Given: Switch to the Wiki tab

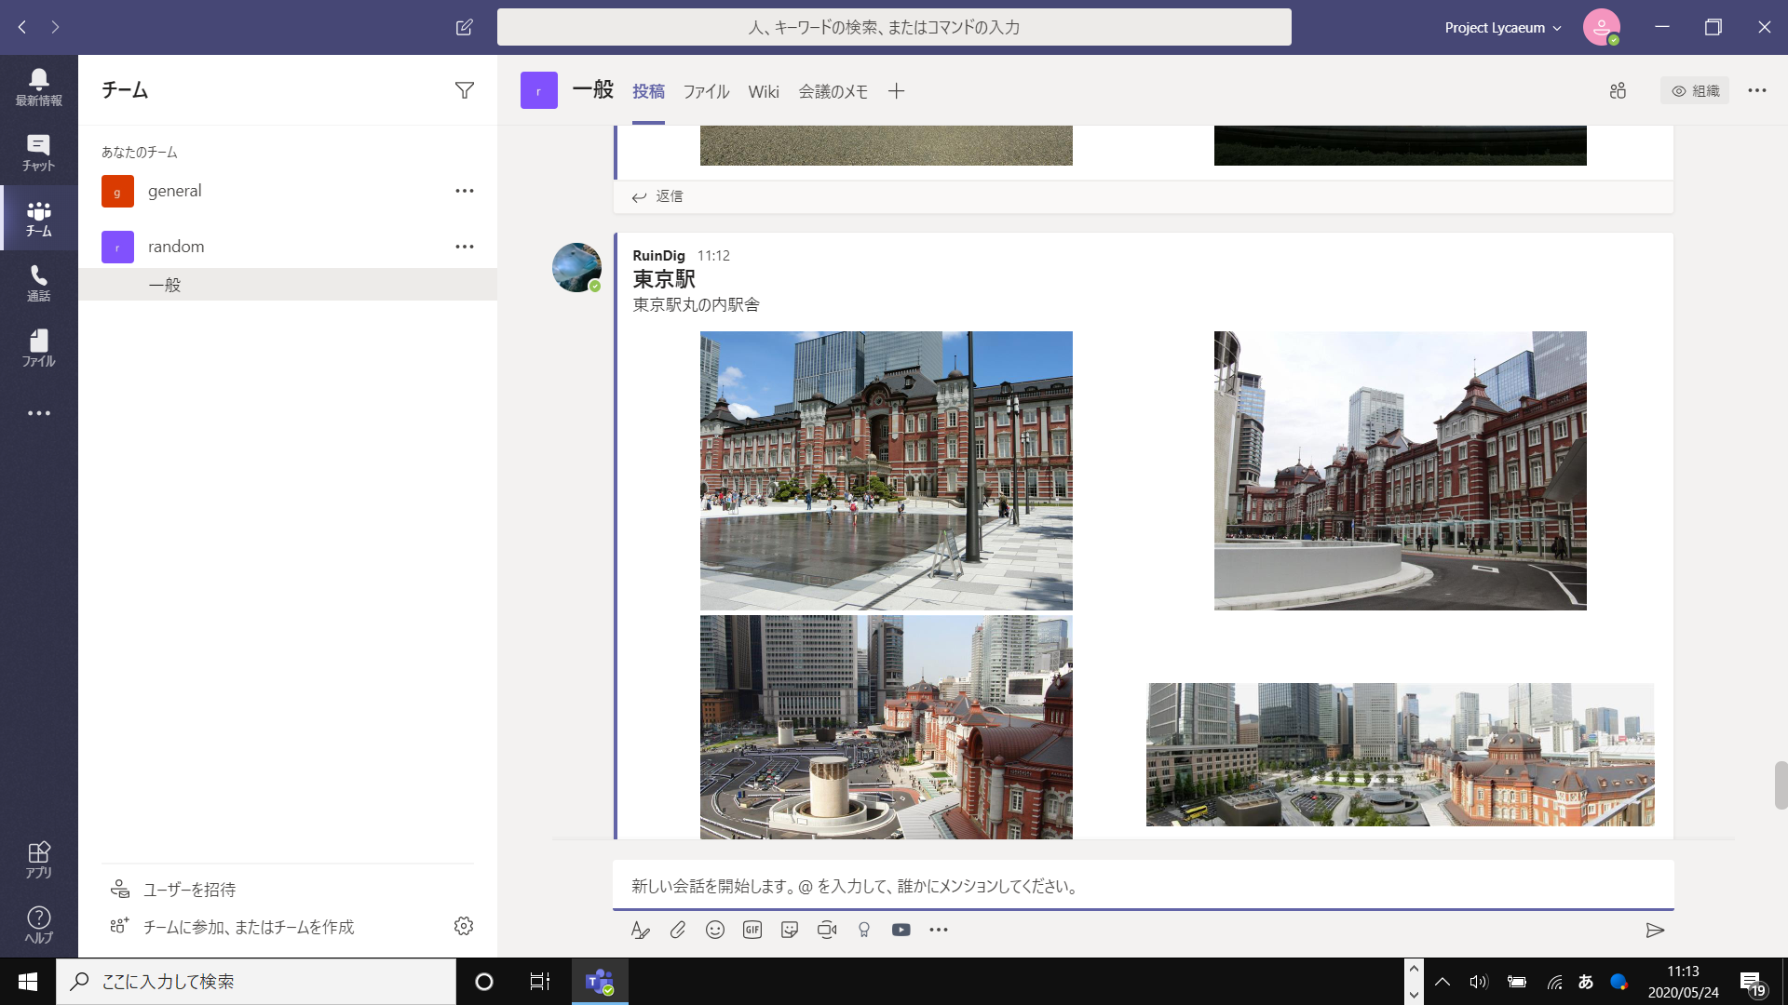Looking at the screenshot, I should tap(764, 91).
